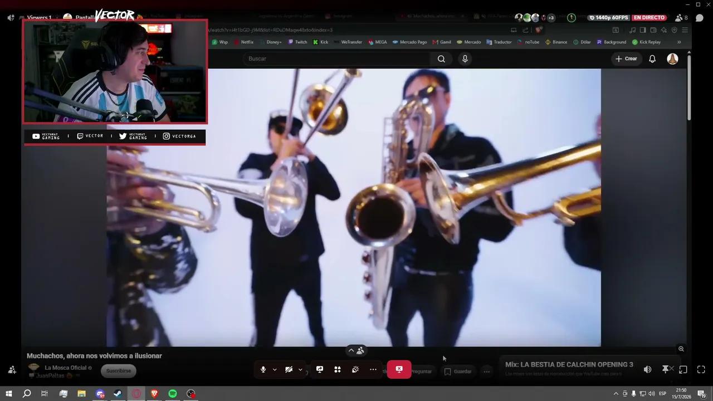Open the Windows notification center
Viewport: 713px width, 401px height.
702,394
